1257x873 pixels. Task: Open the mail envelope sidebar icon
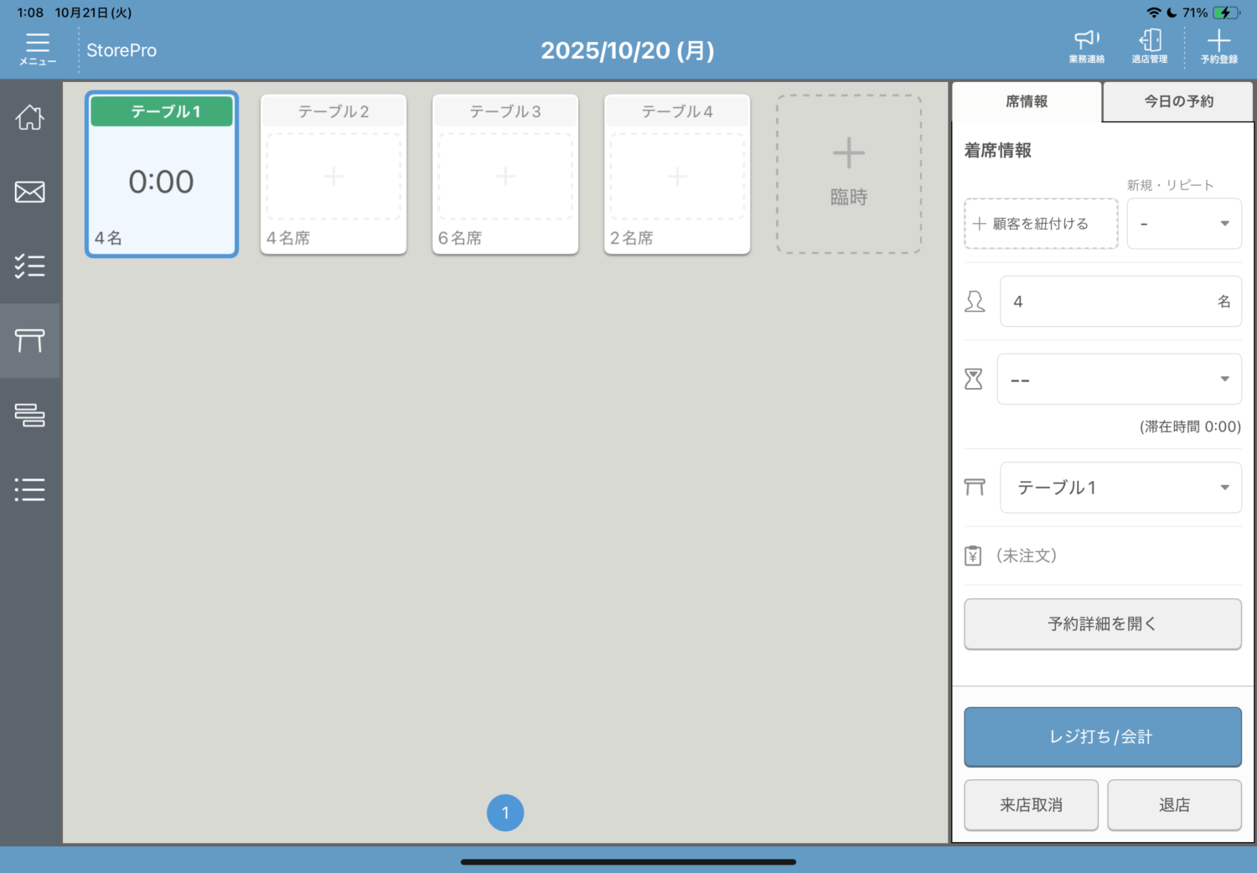30,192
